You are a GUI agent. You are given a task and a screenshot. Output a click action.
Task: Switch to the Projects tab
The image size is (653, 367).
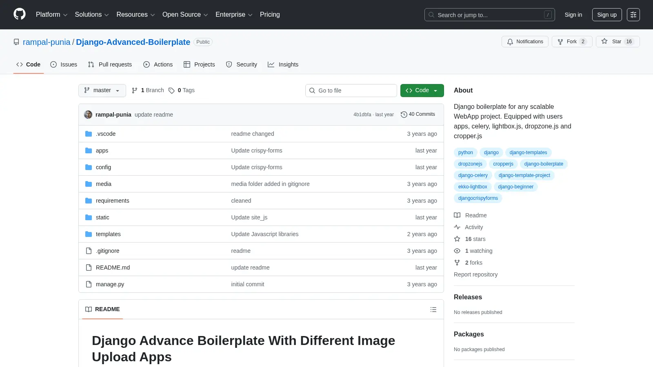pyautogui.click(x=199, y=64)
